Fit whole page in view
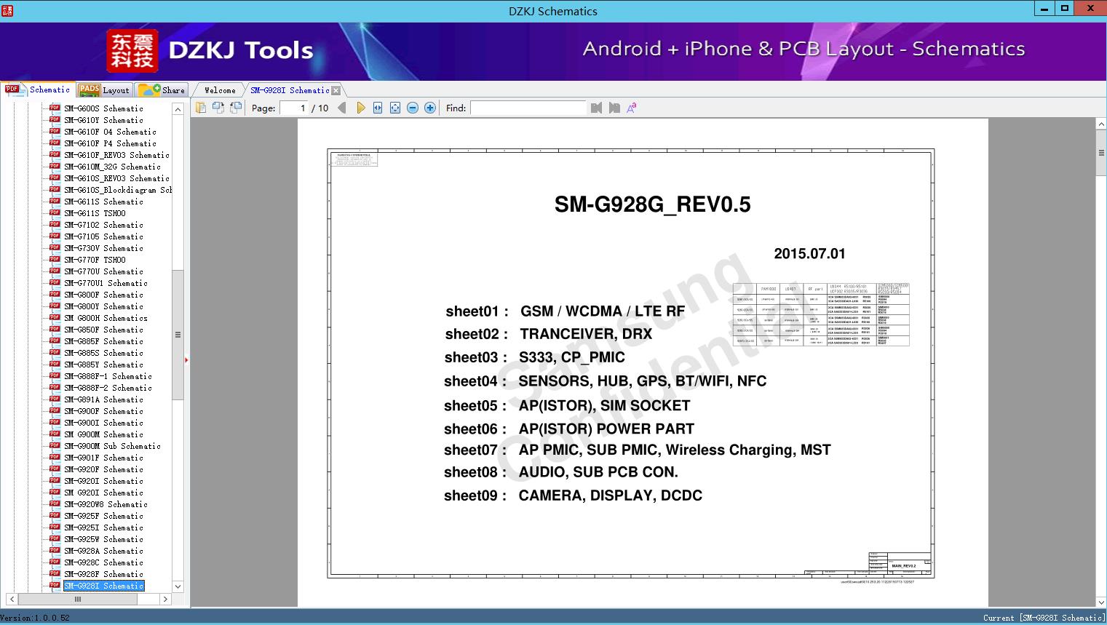1107x625 pixels. tap(395, 108)
